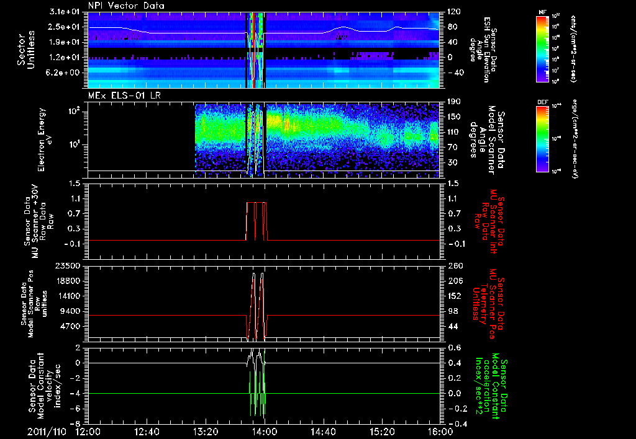
Task: Click the "110" scanner angle tick value
Action: click(x=454, y=132)
